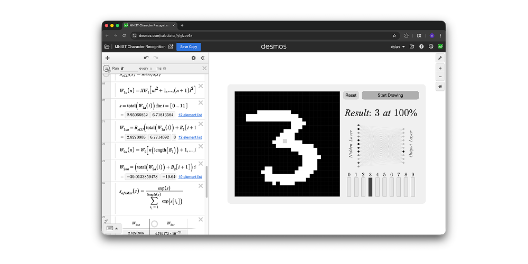Expand keypad options arrow next to keyboard
The width and height of the screenshot is (528, 264).
tap(117, 229)
